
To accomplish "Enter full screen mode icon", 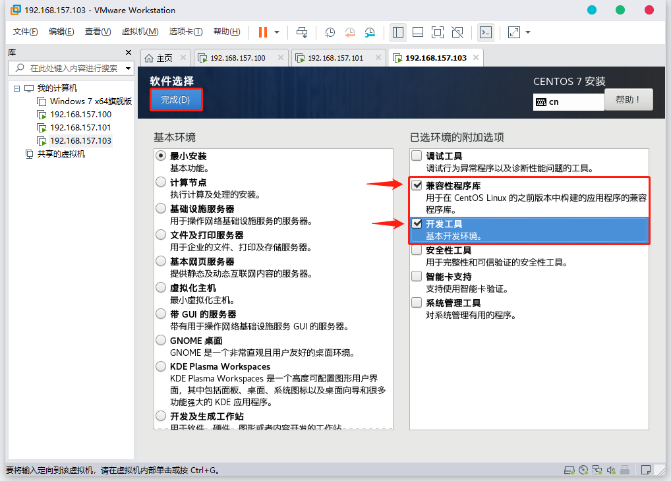I will (438, 32).
